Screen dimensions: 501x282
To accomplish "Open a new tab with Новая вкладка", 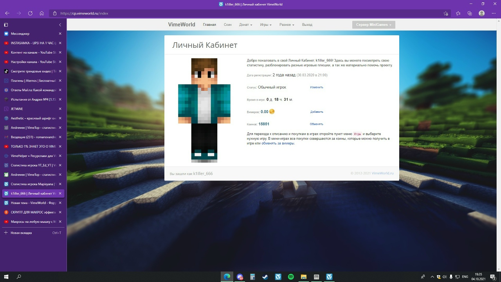I will (21, 233).
